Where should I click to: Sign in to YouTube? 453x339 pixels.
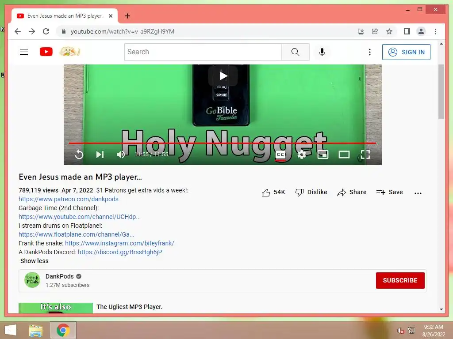406,52
